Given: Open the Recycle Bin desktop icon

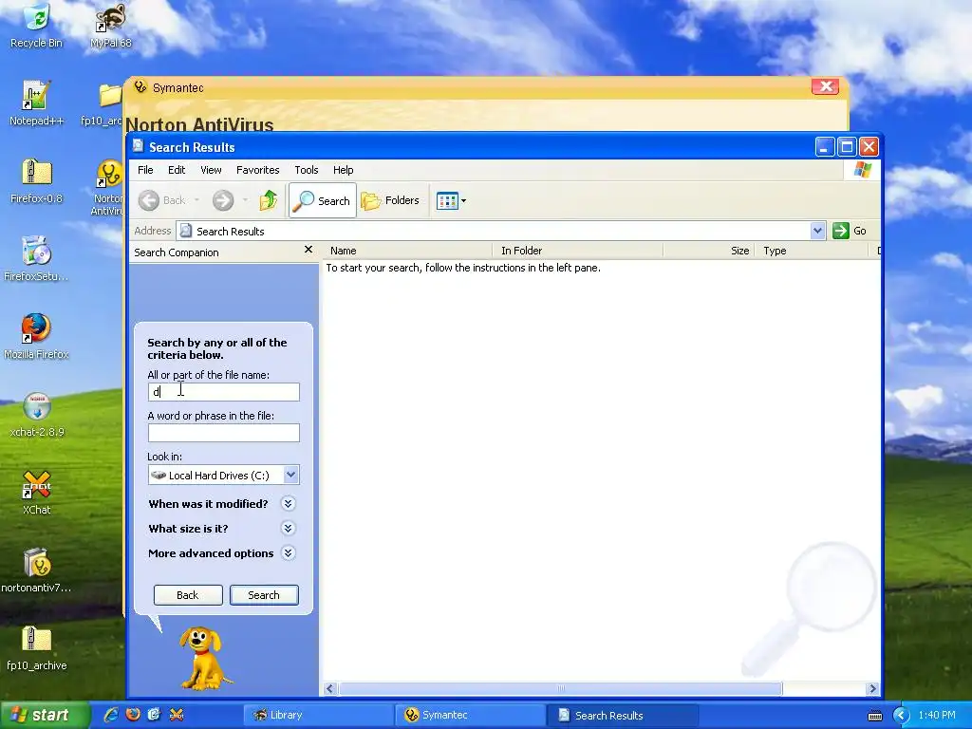Looking at the screenshot, I should [x=37, y=26].
